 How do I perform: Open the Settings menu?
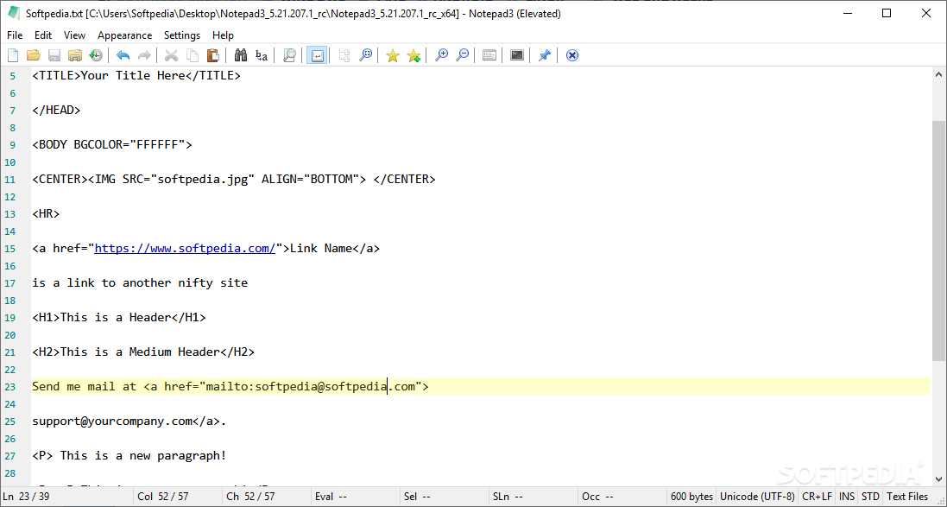(182, 35)
